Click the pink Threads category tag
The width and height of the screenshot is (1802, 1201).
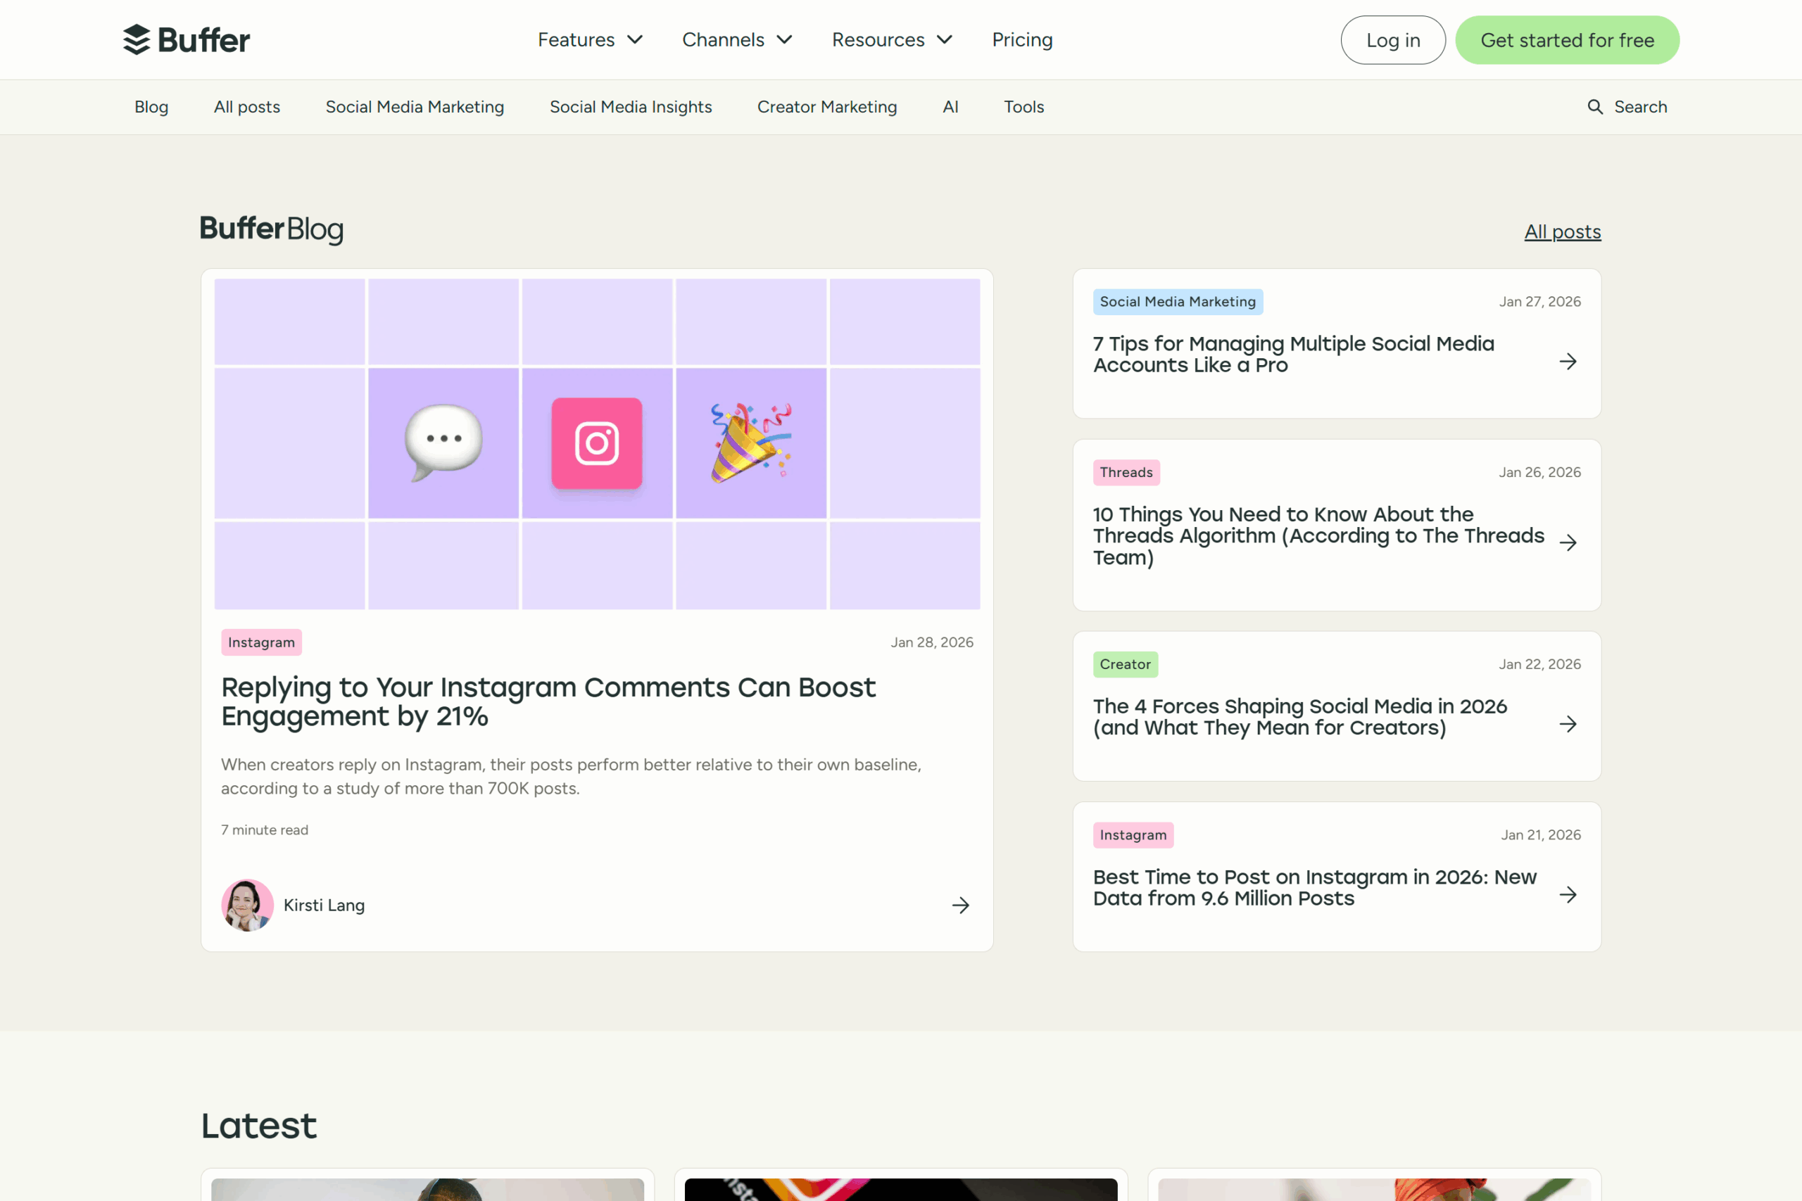tap(1126, 473)
